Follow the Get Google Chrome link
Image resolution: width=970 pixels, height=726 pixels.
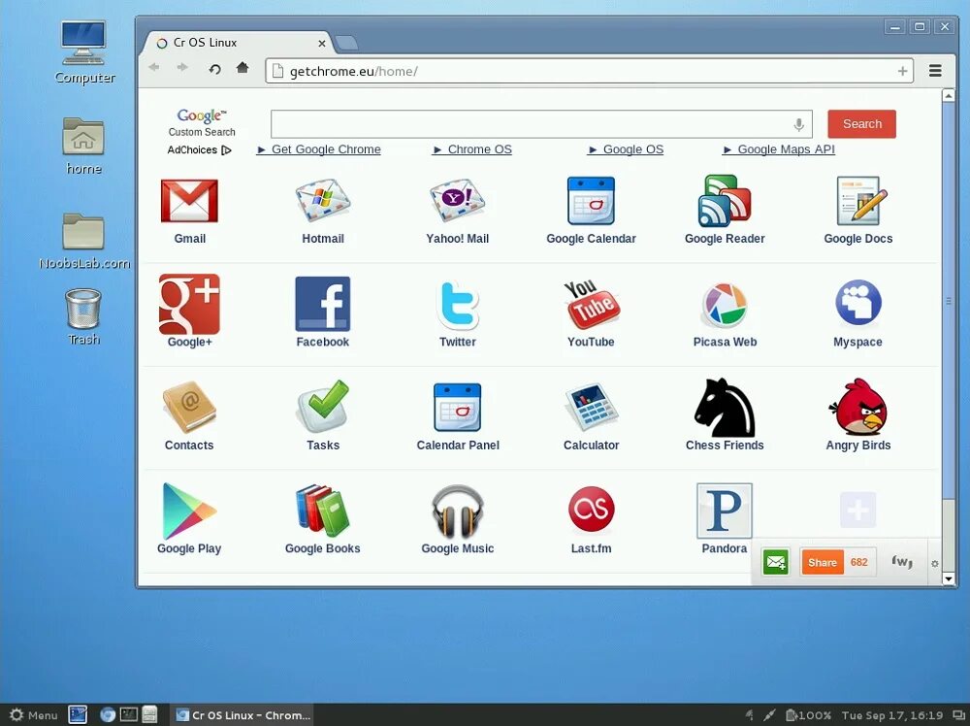coord(318,149)
